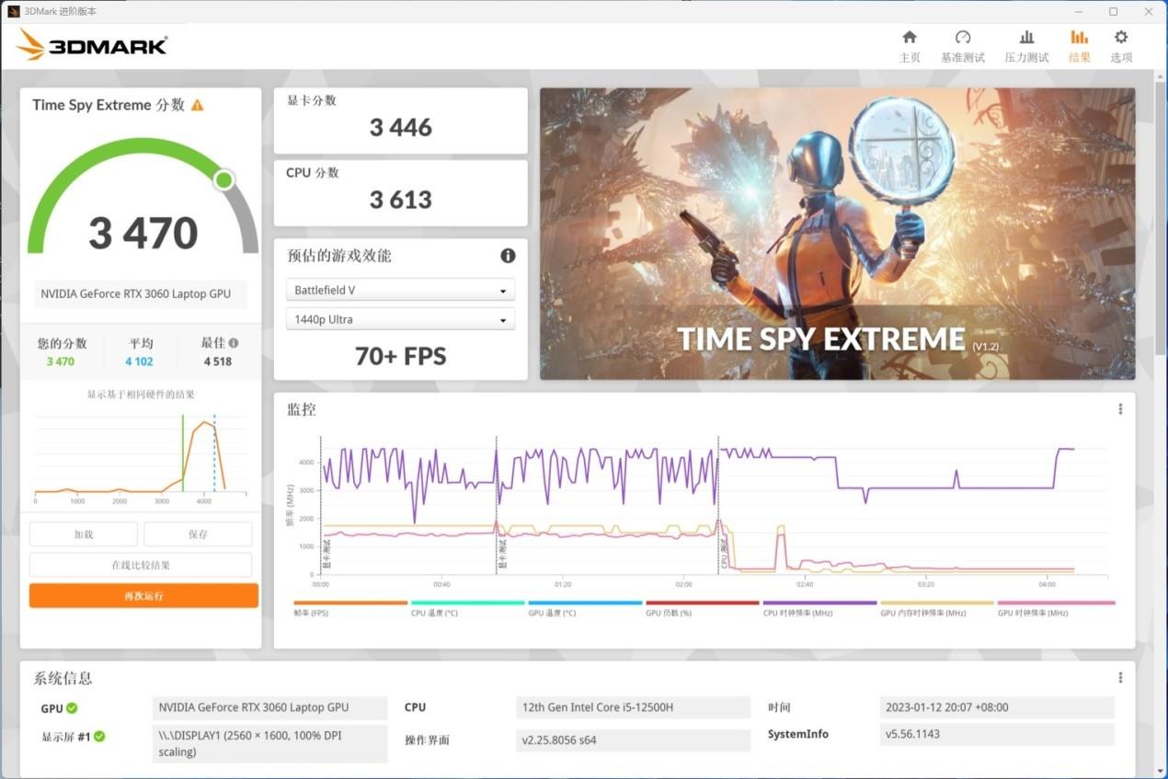Click the 12th Gen Intel Core i5-12500H field

pyautogui.click(x=633, y=707)
